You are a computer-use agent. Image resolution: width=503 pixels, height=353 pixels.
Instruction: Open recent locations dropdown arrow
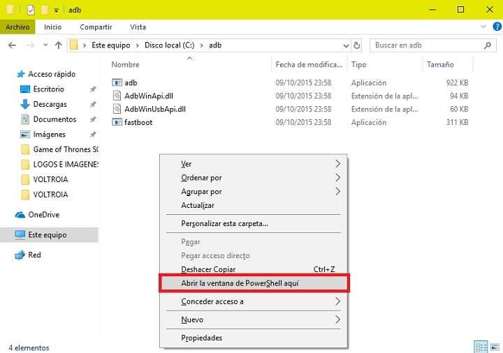pyautogui.click(x=45, y=45)
